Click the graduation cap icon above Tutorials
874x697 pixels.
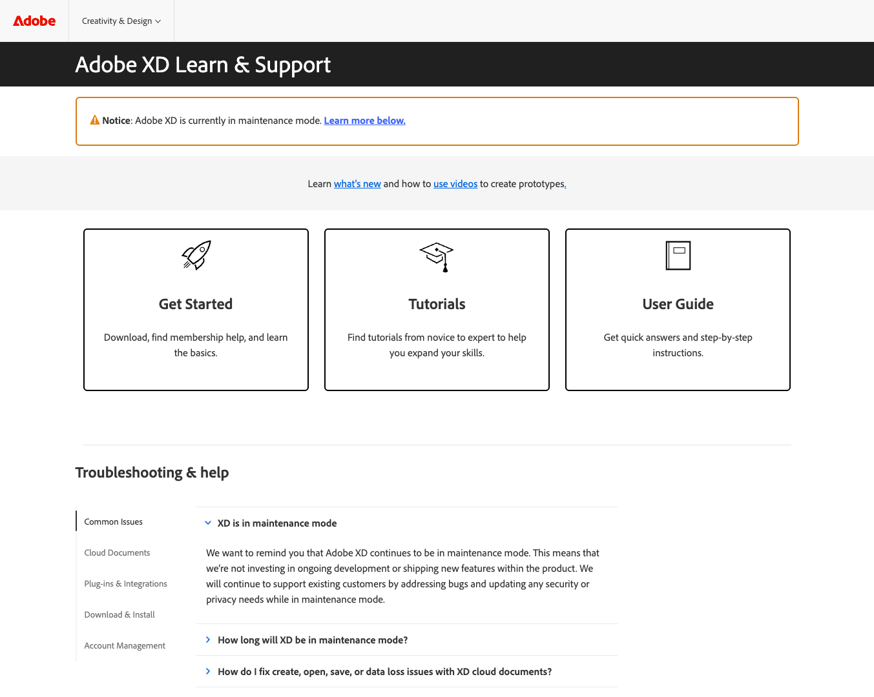(x=436, y=257)
